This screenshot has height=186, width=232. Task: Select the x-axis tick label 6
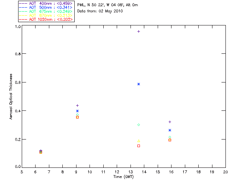click(x=36, y=172)
